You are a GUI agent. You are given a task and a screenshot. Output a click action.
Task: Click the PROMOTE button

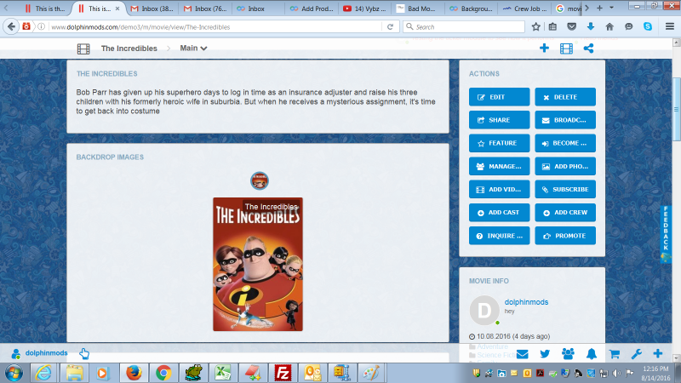[565, 236]
